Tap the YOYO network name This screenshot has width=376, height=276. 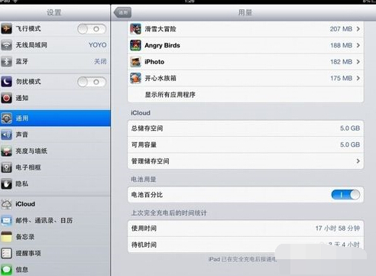click(x=98, y=45)
